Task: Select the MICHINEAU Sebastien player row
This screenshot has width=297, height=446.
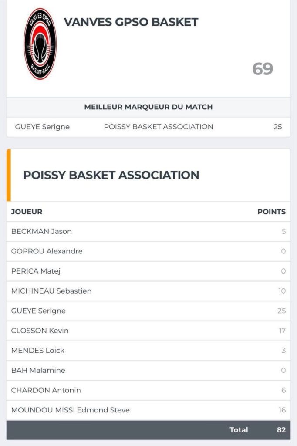Action: [148, 291]
